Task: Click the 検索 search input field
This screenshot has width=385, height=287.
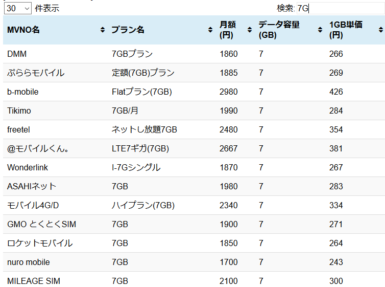Action: (341, 8)
